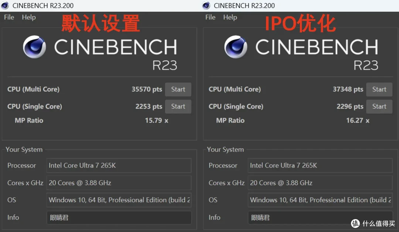This screenshot has width=399, height=232.
Task: Click the left window title CINEBENCH R23.200
Action: (43, 6)
